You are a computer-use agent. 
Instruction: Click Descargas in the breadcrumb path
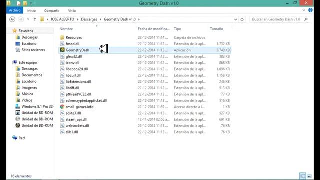89,19
